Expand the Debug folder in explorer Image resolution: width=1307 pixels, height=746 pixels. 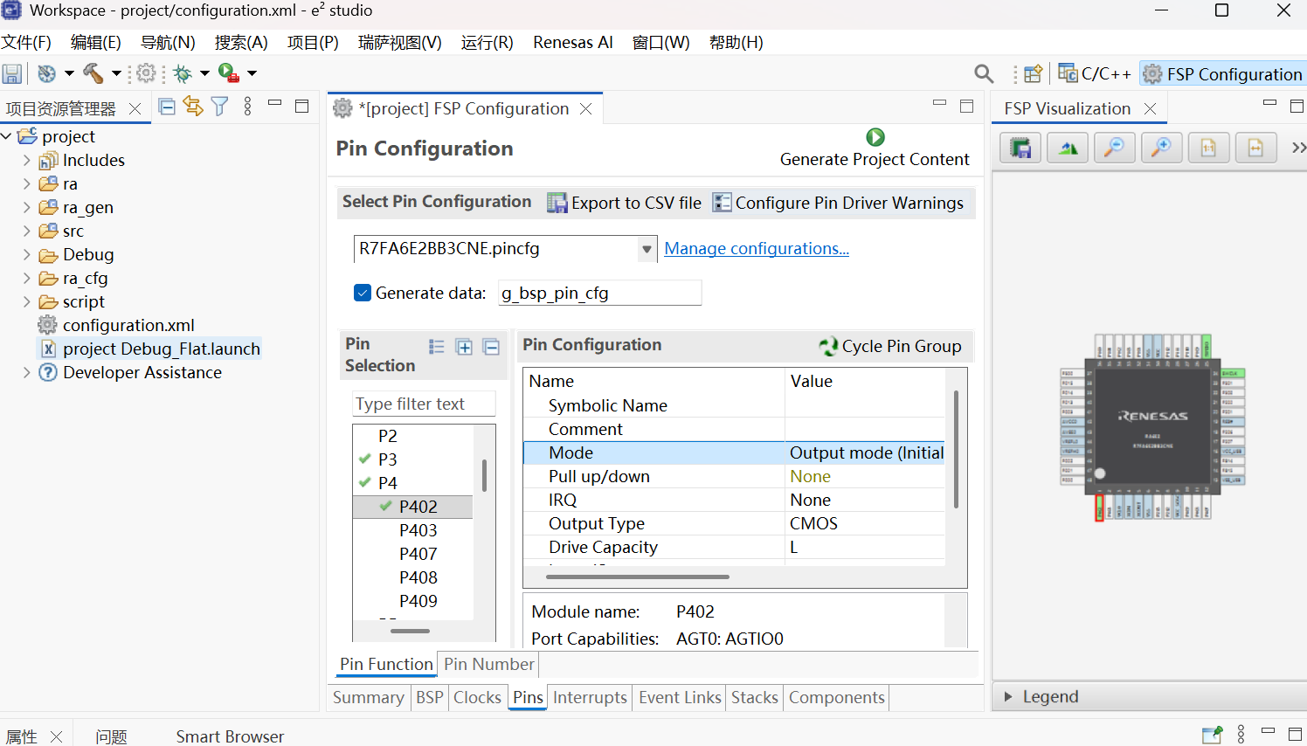coord(26,254)
